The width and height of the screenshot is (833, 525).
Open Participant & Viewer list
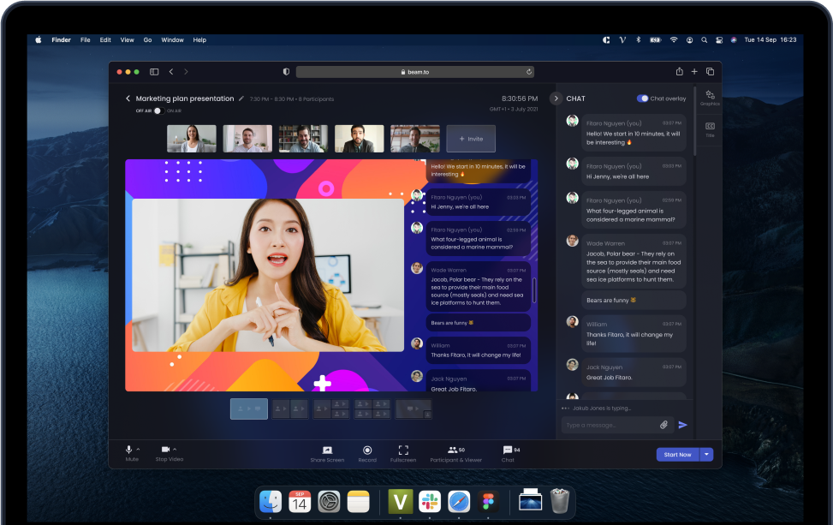455,454
